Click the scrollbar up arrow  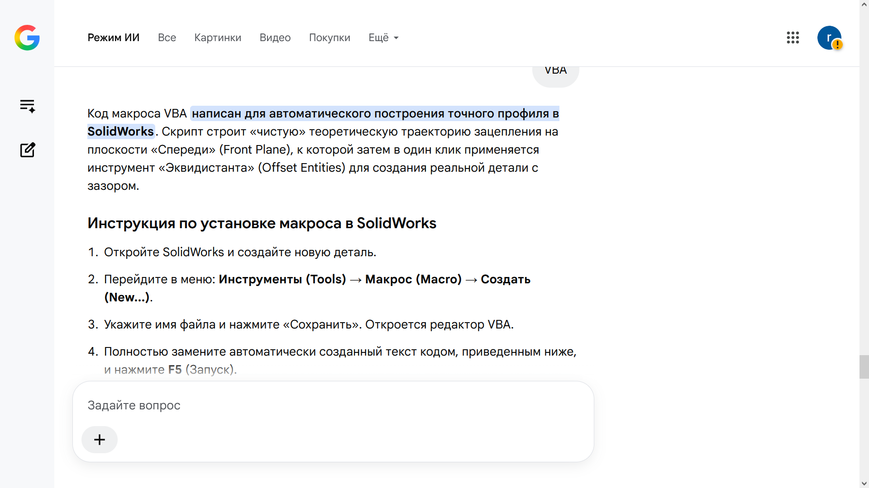(864, 4)
